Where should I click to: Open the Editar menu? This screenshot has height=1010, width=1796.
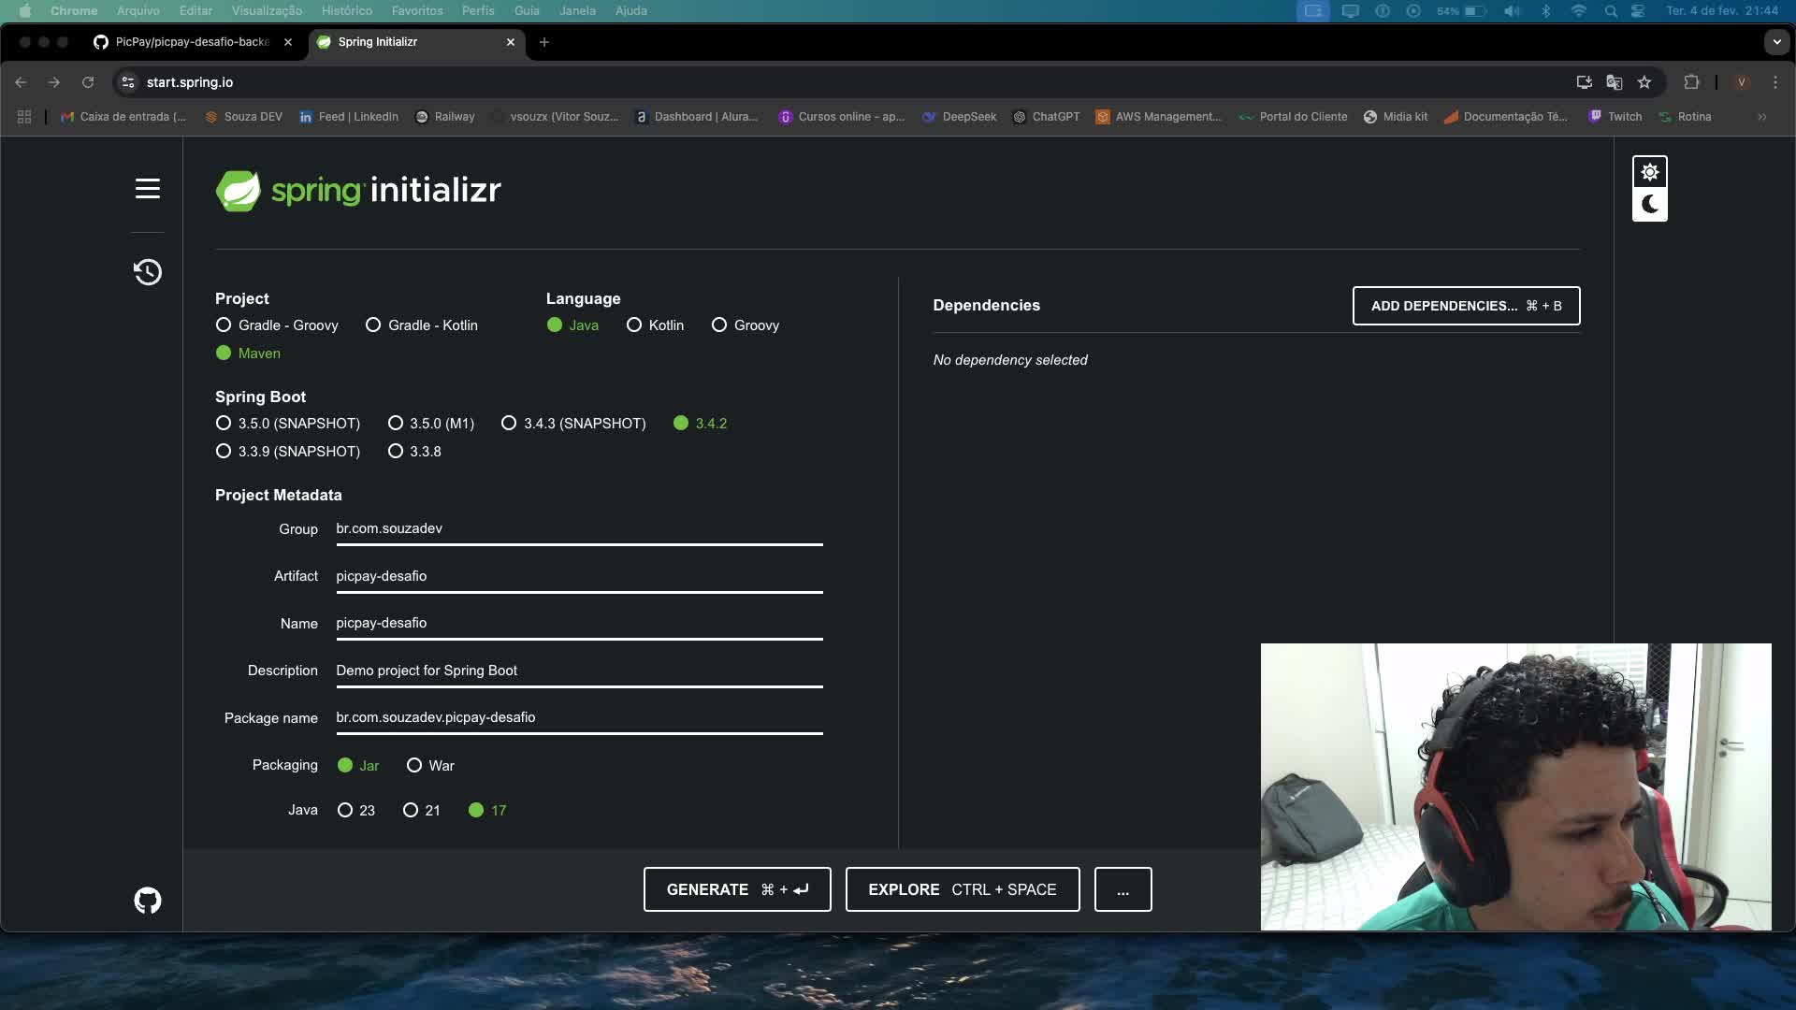point(196,11)
